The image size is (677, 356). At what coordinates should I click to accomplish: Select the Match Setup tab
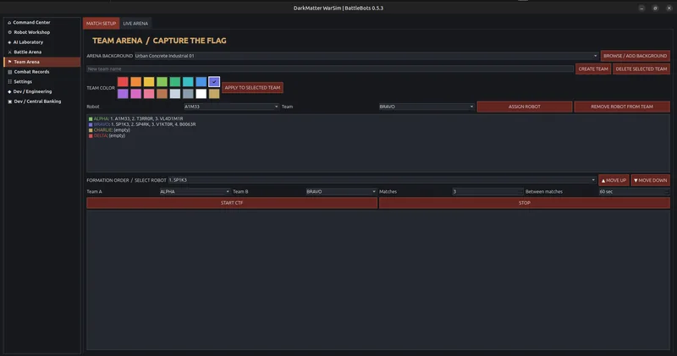click(101, 24)
